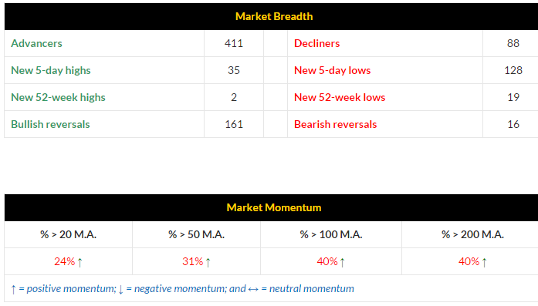Click the green arrow beside 24%
This screenshot has width=538, height=306.
(x=80, y=262)
